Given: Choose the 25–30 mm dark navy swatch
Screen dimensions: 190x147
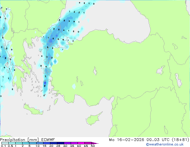Looking at the screenshot, I should 60,143.
